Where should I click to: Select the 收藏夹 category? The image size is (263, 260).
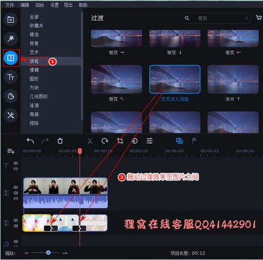pos(36,26)
